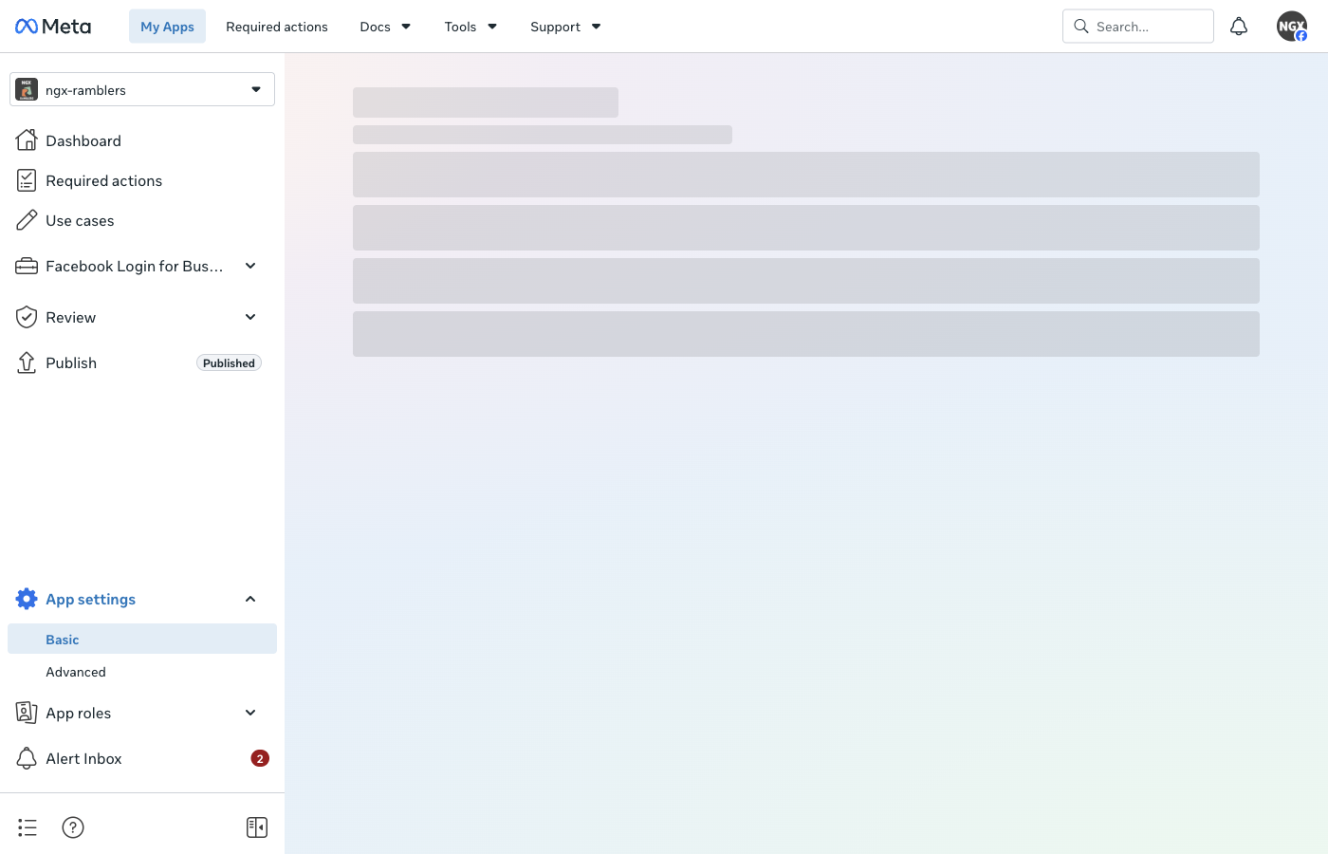Screen dimensions: 1328x854
Task: Expand the App roles section chevron
Action: click(x=250, y=713)
